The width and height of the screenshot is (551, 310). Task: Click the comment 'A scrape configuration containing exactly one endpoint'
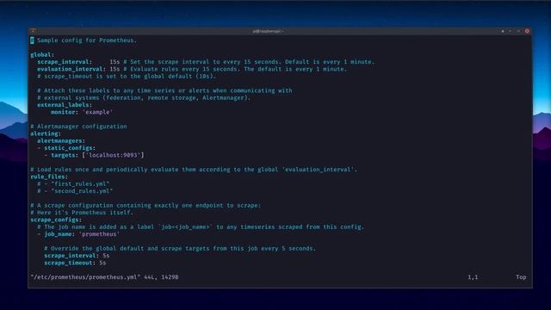pos(145,206)
